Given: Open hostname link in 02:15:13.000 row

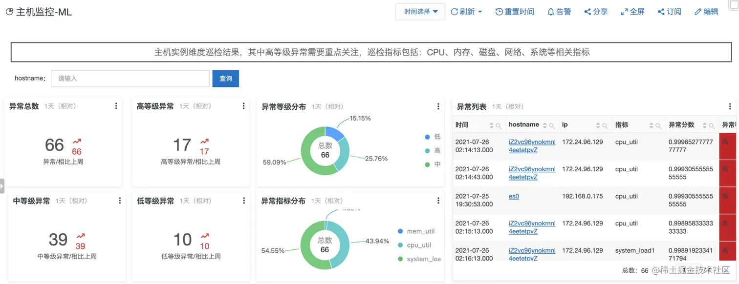Looking at the screenshot, I should [x=532, y=227].
